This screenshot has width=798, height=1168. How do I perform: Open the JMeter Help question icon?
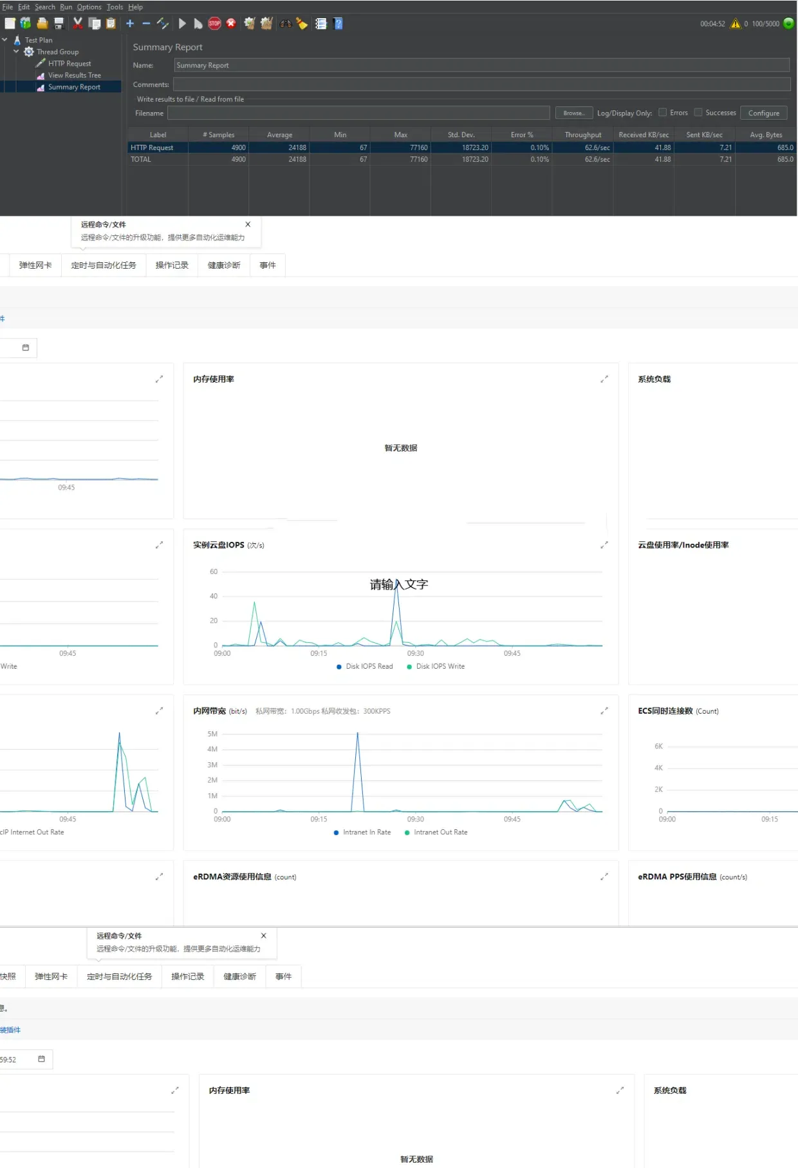pos(339,24)
